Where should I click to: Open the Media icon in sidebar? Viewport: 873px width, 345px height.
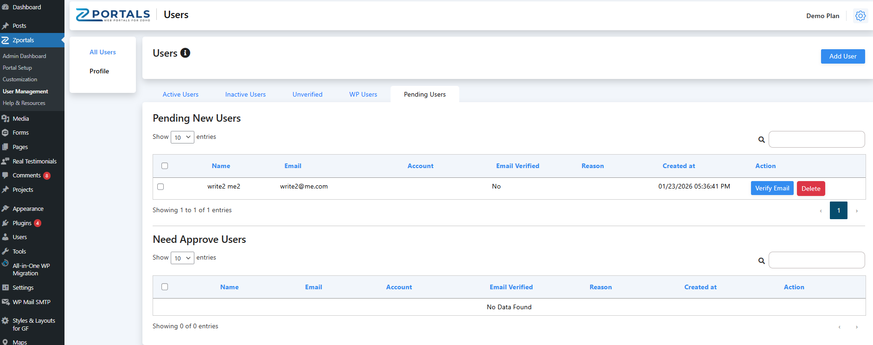coord(6,119)
